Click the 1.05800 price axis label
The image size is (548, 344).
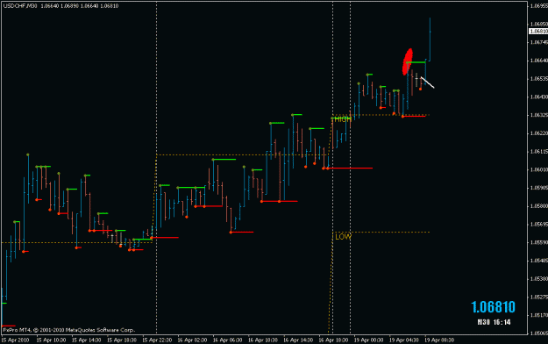[539, 206]
